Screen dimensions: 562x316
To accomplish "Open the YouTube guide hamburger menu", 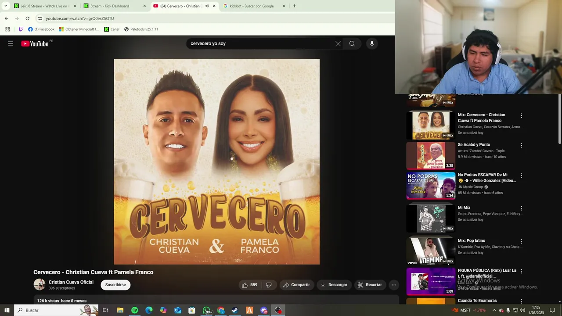I will pyautogui.click(x=11, y=43).
